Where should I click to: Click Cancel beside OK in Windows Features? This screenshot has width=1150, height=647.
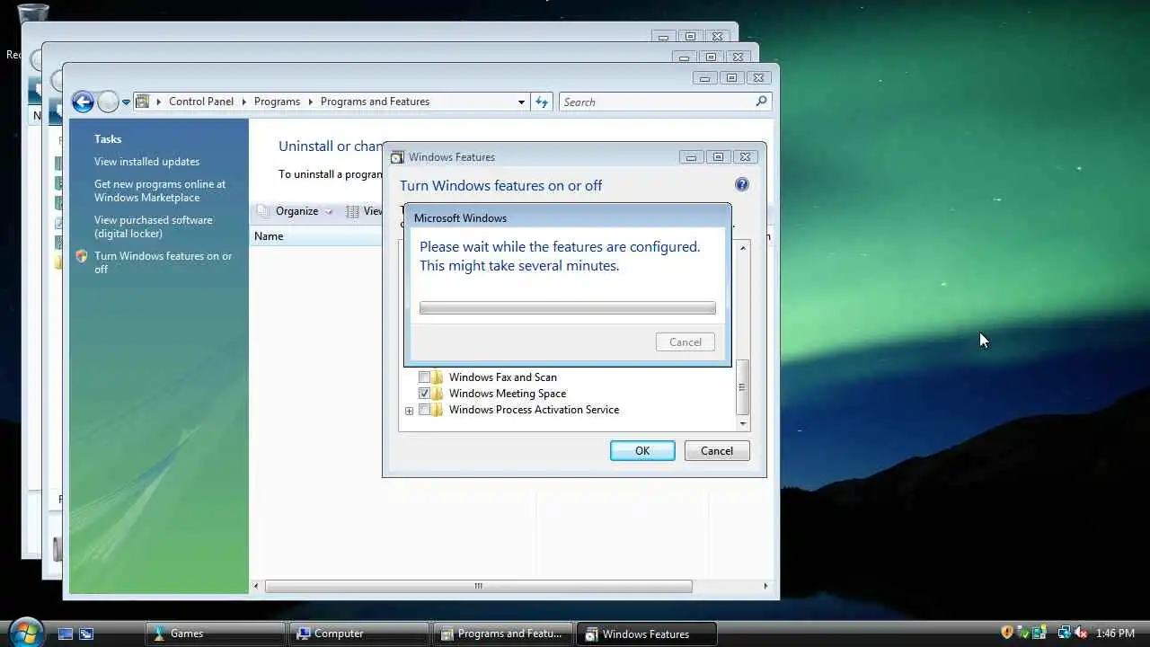(717, 451)
